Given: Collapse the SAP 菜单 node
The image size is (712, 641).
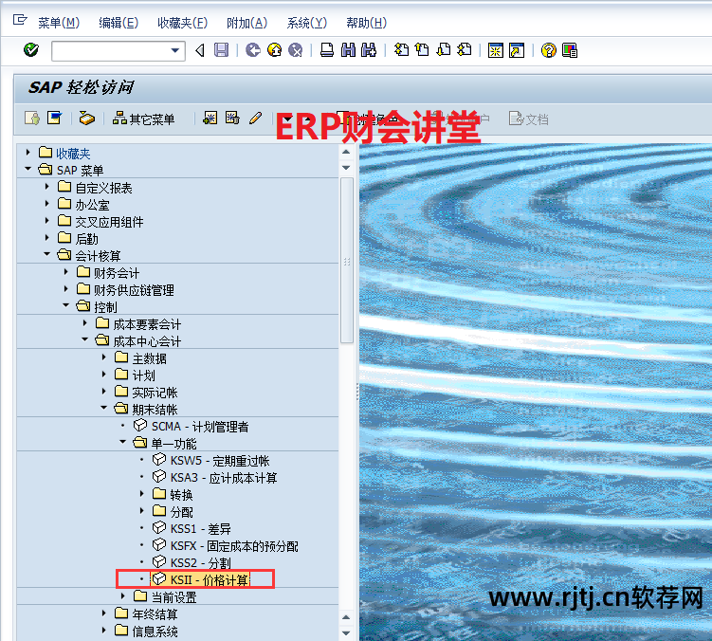Looking at the screenshot, I should pyautogui.click(x=28, y=169).
